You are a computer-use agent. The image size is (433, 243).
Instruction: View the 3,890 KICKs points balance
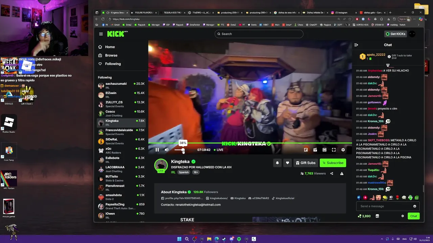tap(364, 216)
